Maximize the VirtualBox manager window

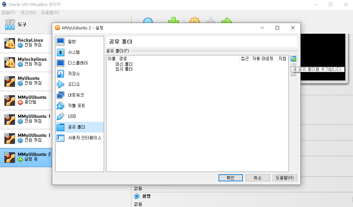(x=331, y=4)
